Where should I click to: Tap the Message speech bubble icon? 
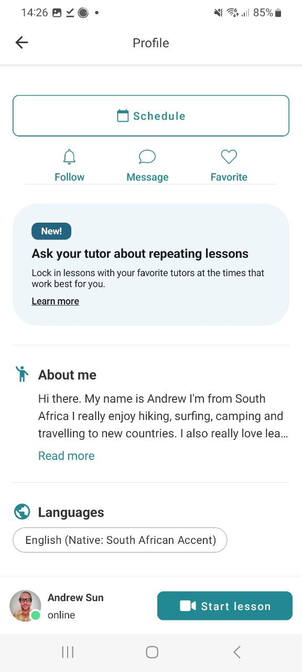[x=147, y=156]
